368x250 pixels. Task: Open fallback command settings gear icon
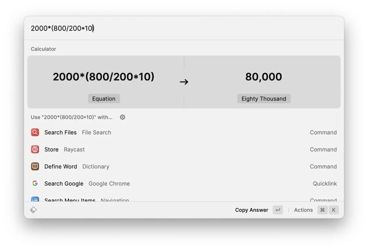122,117
